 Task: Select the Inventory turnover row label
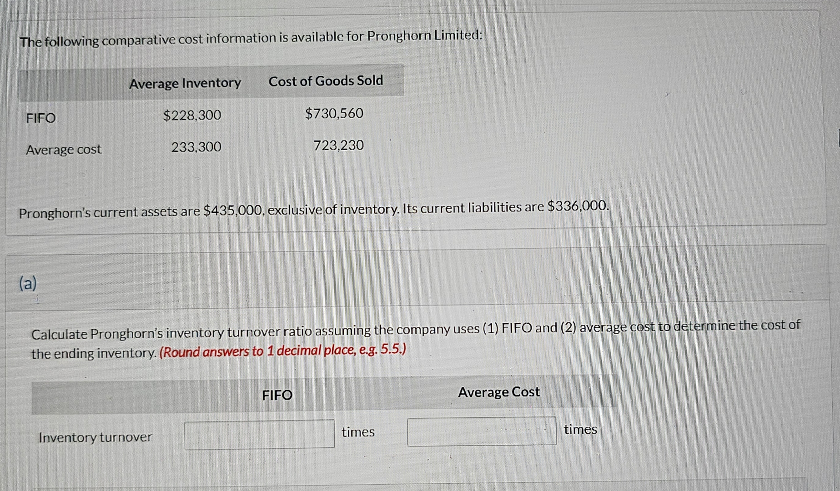tap(95, 437)
